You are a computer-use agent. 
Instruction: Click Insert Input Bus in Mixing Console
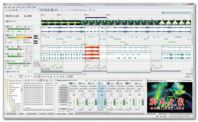[x=123, y=80]
